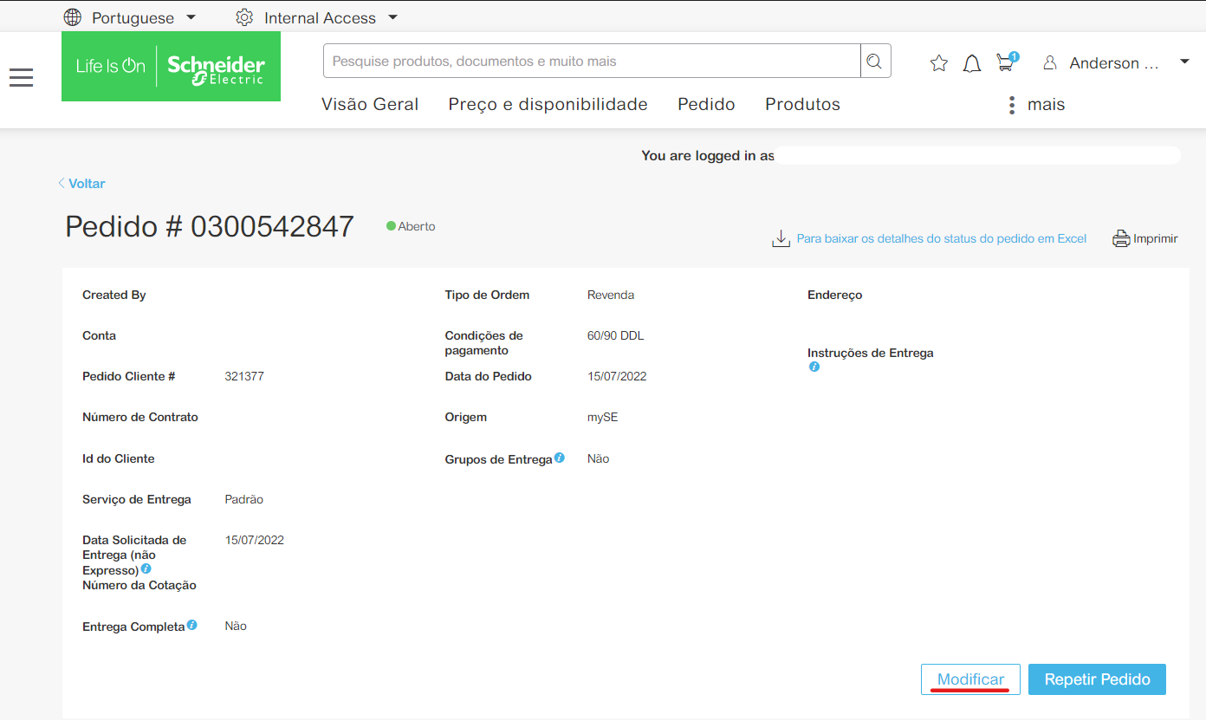1206x721 pixels.
Task: Click the Revenda order type value
Action: (x=611, y=295)
